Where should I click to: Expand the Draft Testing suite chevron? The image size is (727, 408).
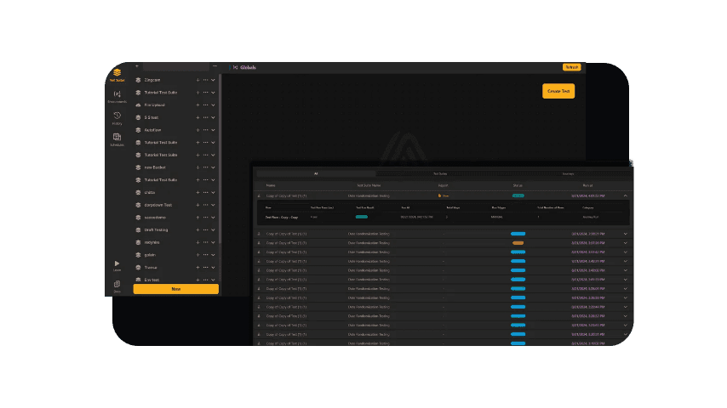213,229
